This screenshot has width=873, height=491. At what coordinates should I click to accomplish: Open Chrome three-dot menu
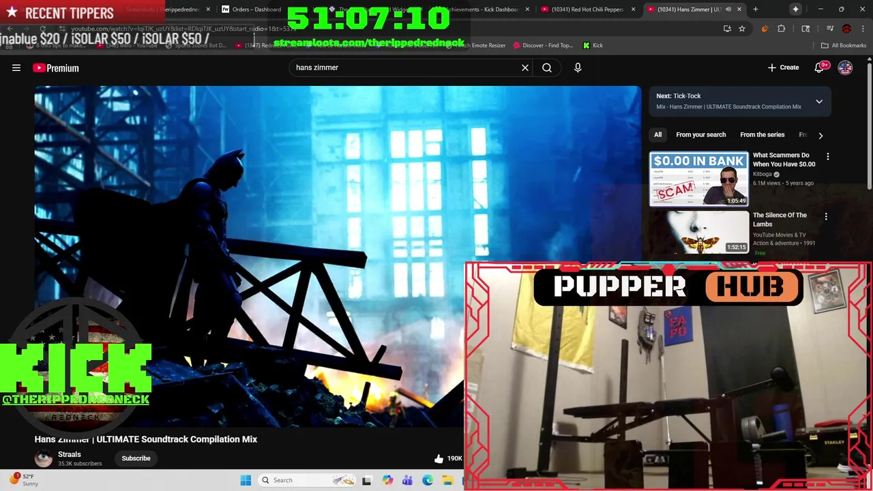pos(863,29)
